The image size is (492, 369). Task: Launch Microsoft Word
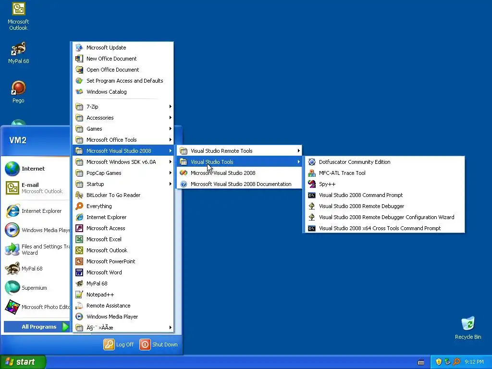click(x=123, y=272)
